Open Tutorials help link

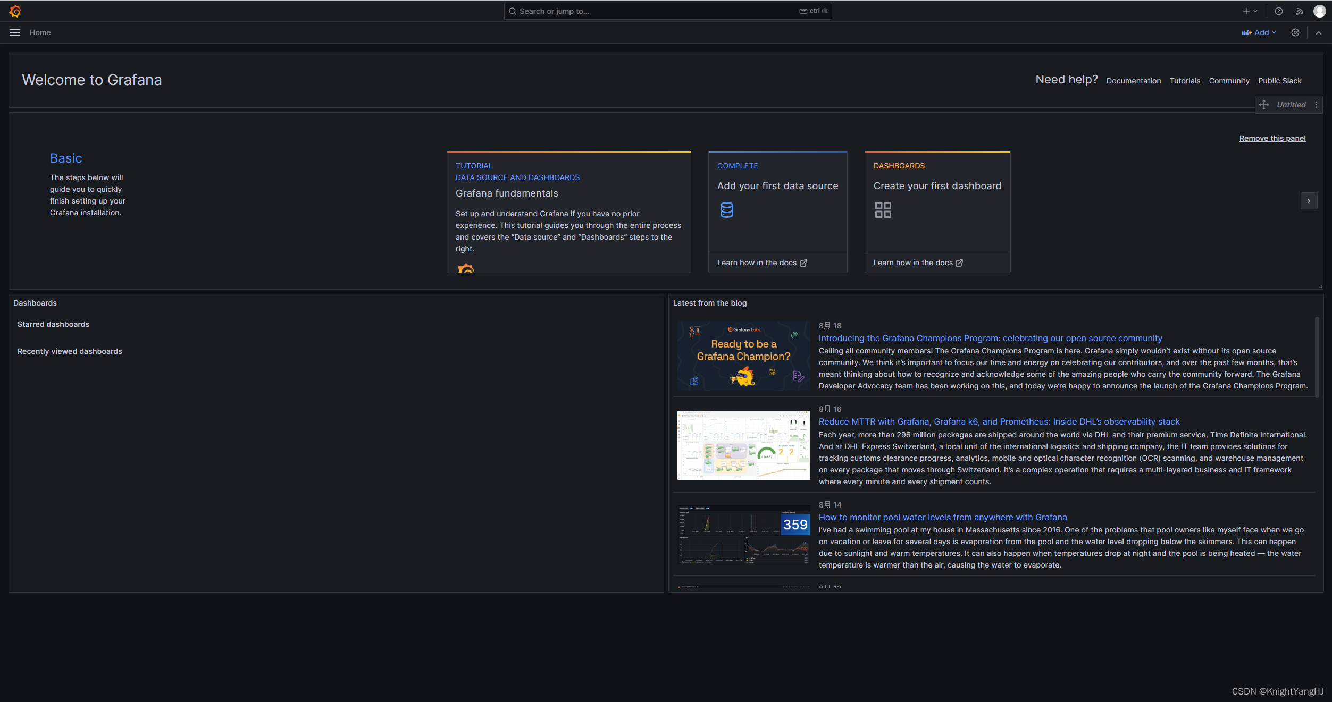click(x=1185, y=81)
